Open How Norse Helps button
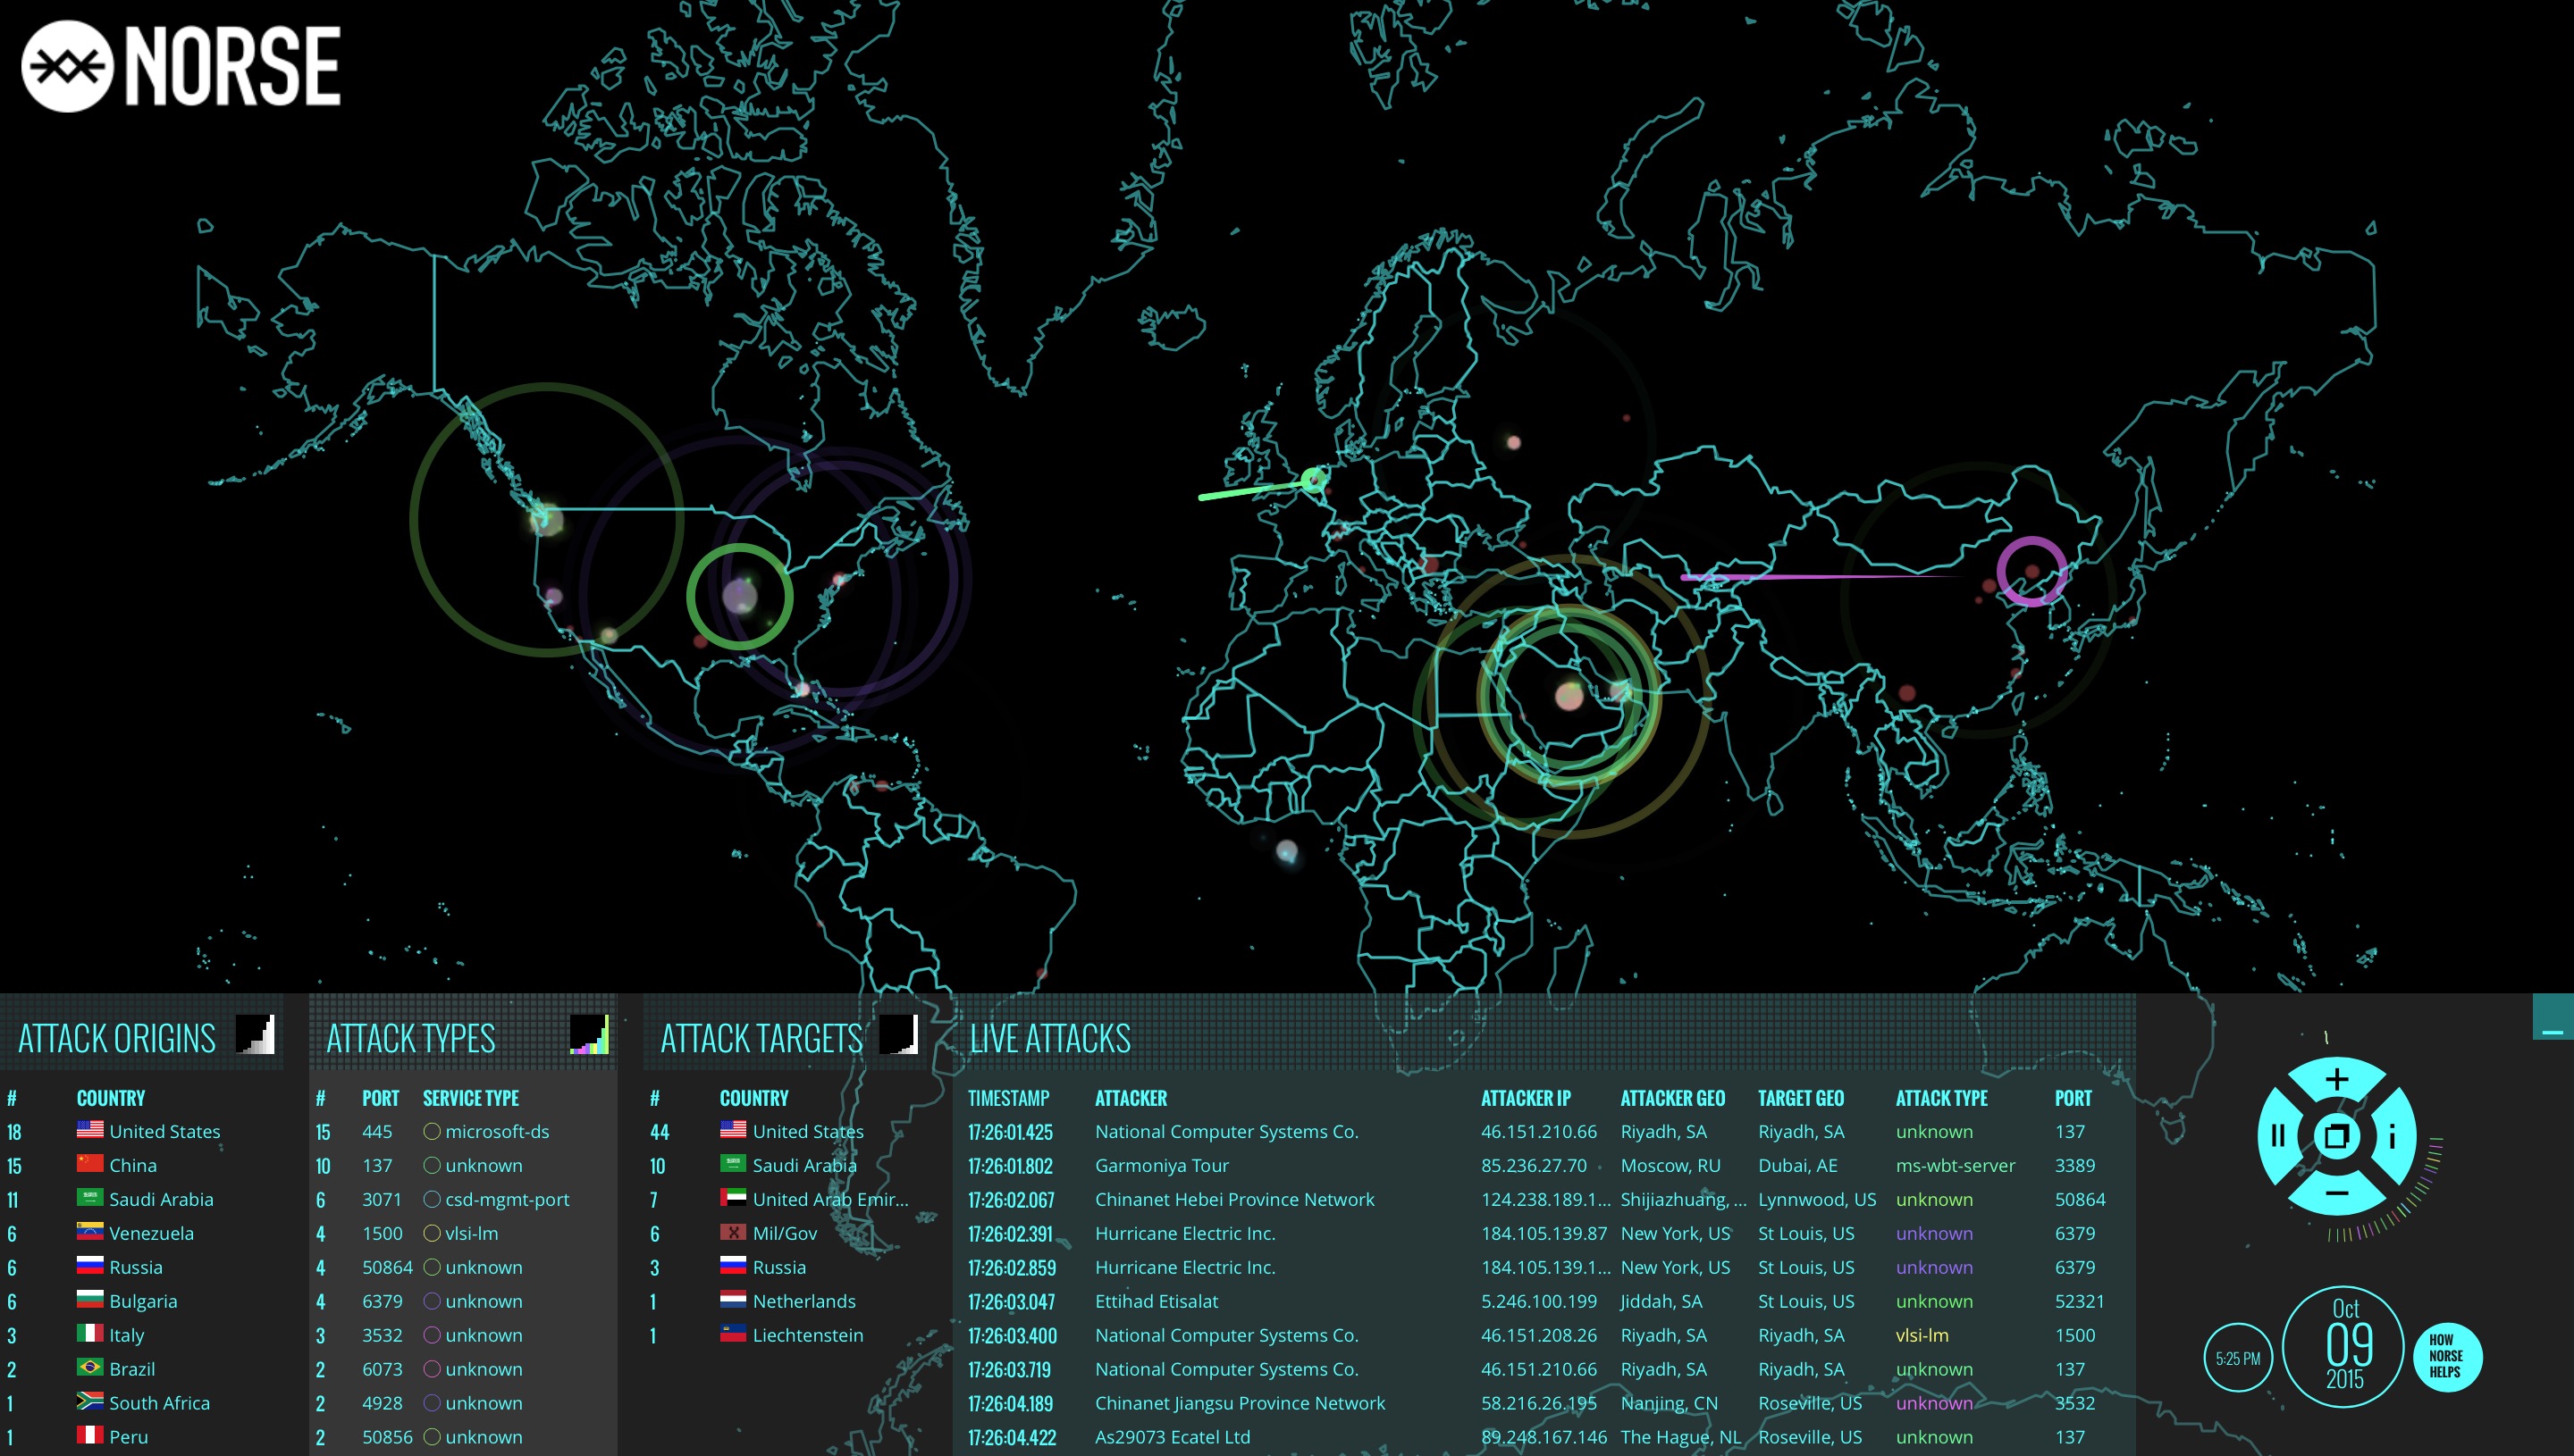 coord(2446,1357)
